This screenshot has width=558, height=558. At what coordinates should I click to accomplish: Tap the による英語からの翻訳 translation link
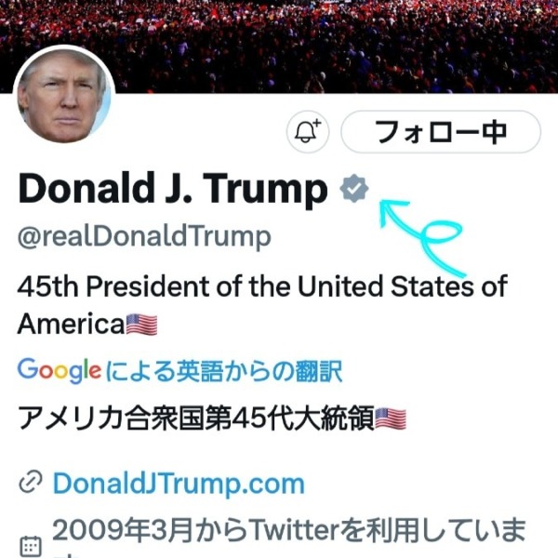(x=224, y=371)
